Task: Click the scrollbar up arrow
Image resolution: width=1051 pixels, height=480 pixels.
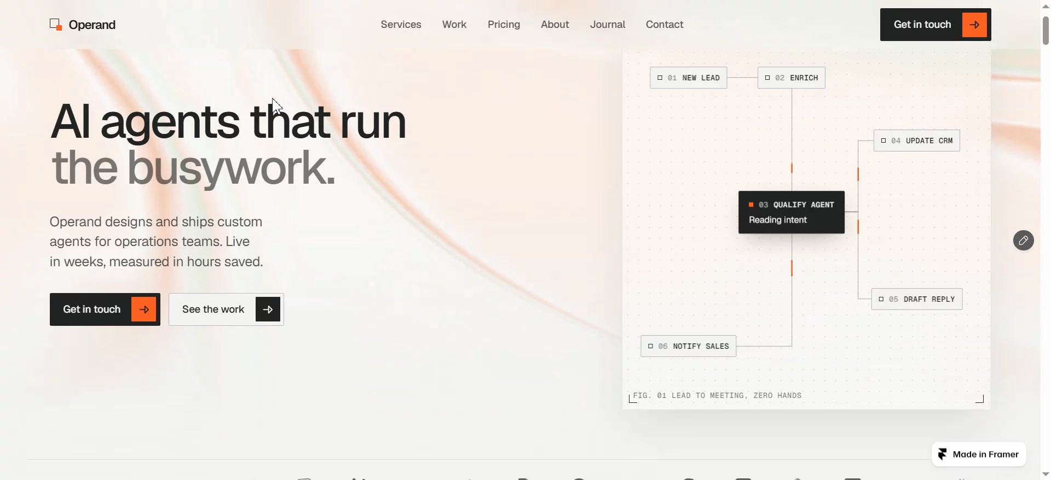Action: point(1046,5)
